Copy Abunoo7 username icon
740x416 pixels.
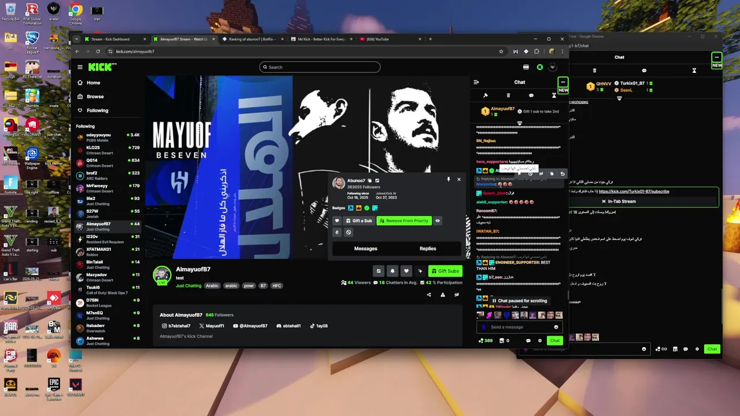click(370, 181)
